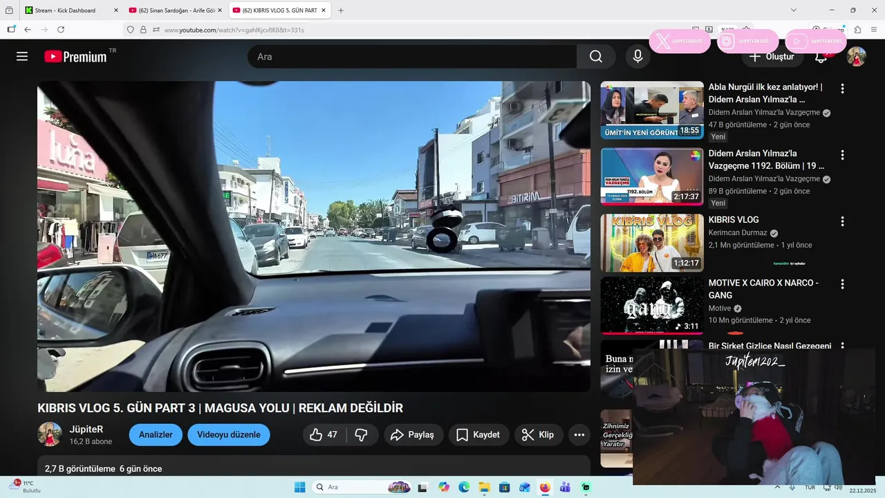Click the search magnifier button

click(x=596, y=57)
